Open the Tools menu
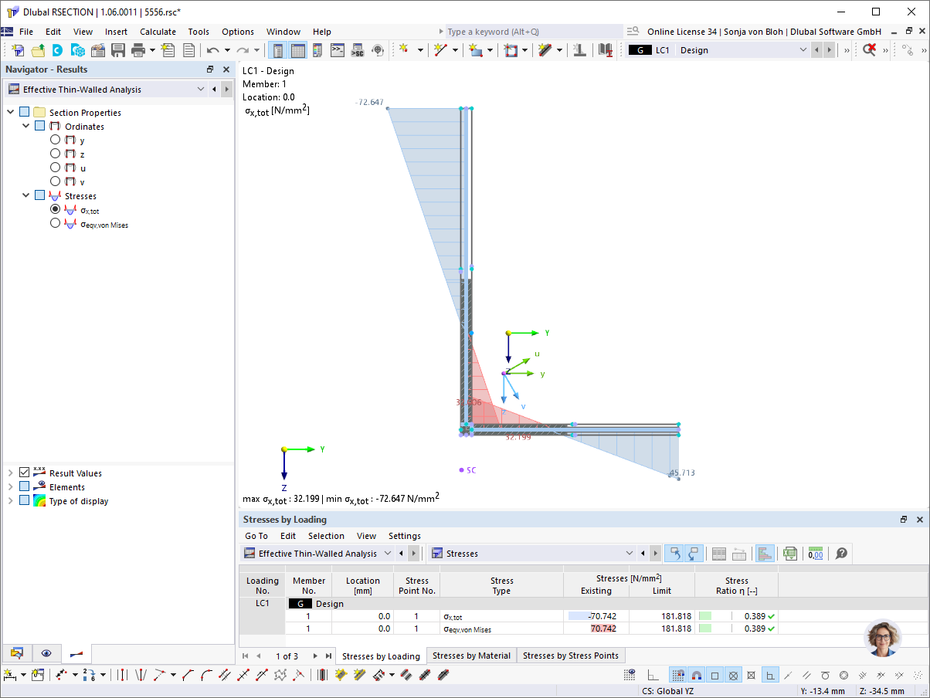The width and height of the screenshot is (930, 698). click(x=199, y=32)
